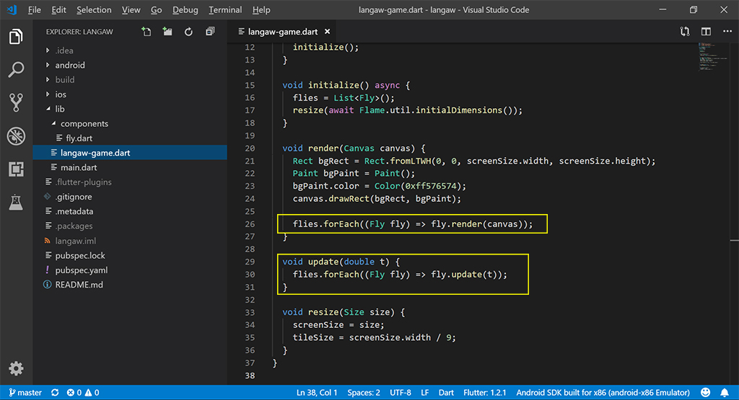Screen dimensions: 739x400
Task: Click the Split Editor icon
Action: click(706, 32)
